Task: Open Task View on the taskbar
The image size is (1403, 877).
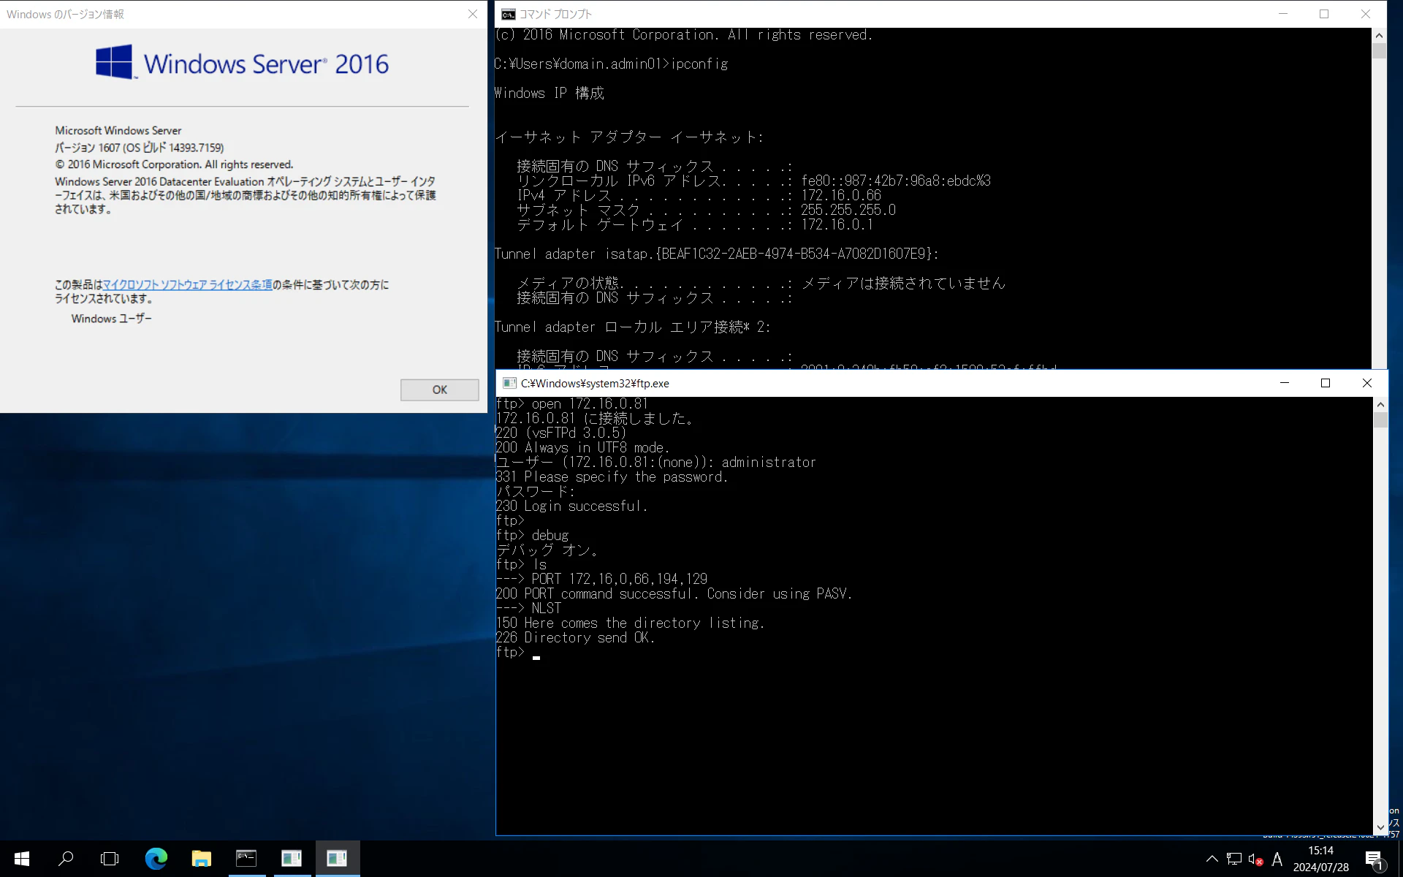Action: [x=110, y=859]
